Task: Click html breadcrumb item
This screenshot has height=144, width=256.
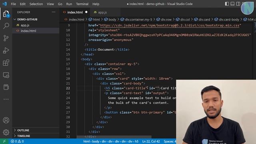Action: pos(96,20)
